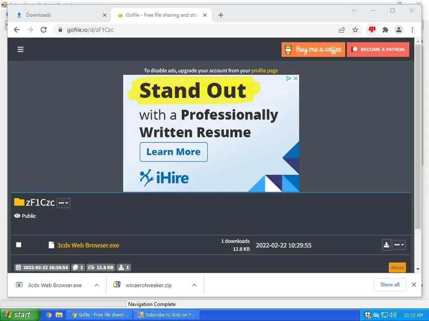This screenshot has width=429, height=321.
Task: Expand the winaerotweaker.zip download options
Action: point(194,285)
